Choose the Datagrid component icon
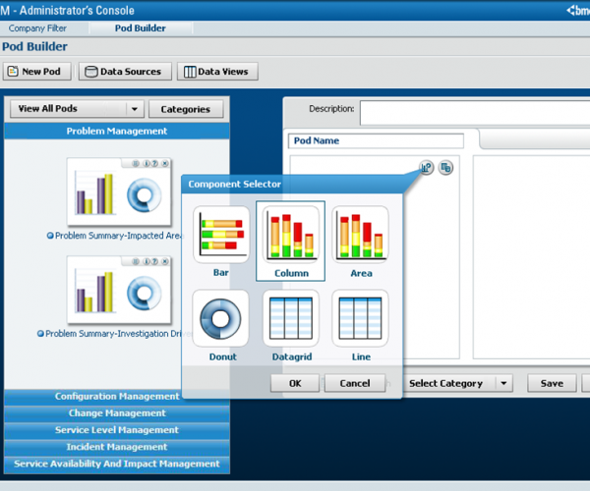 pos(291,318)
